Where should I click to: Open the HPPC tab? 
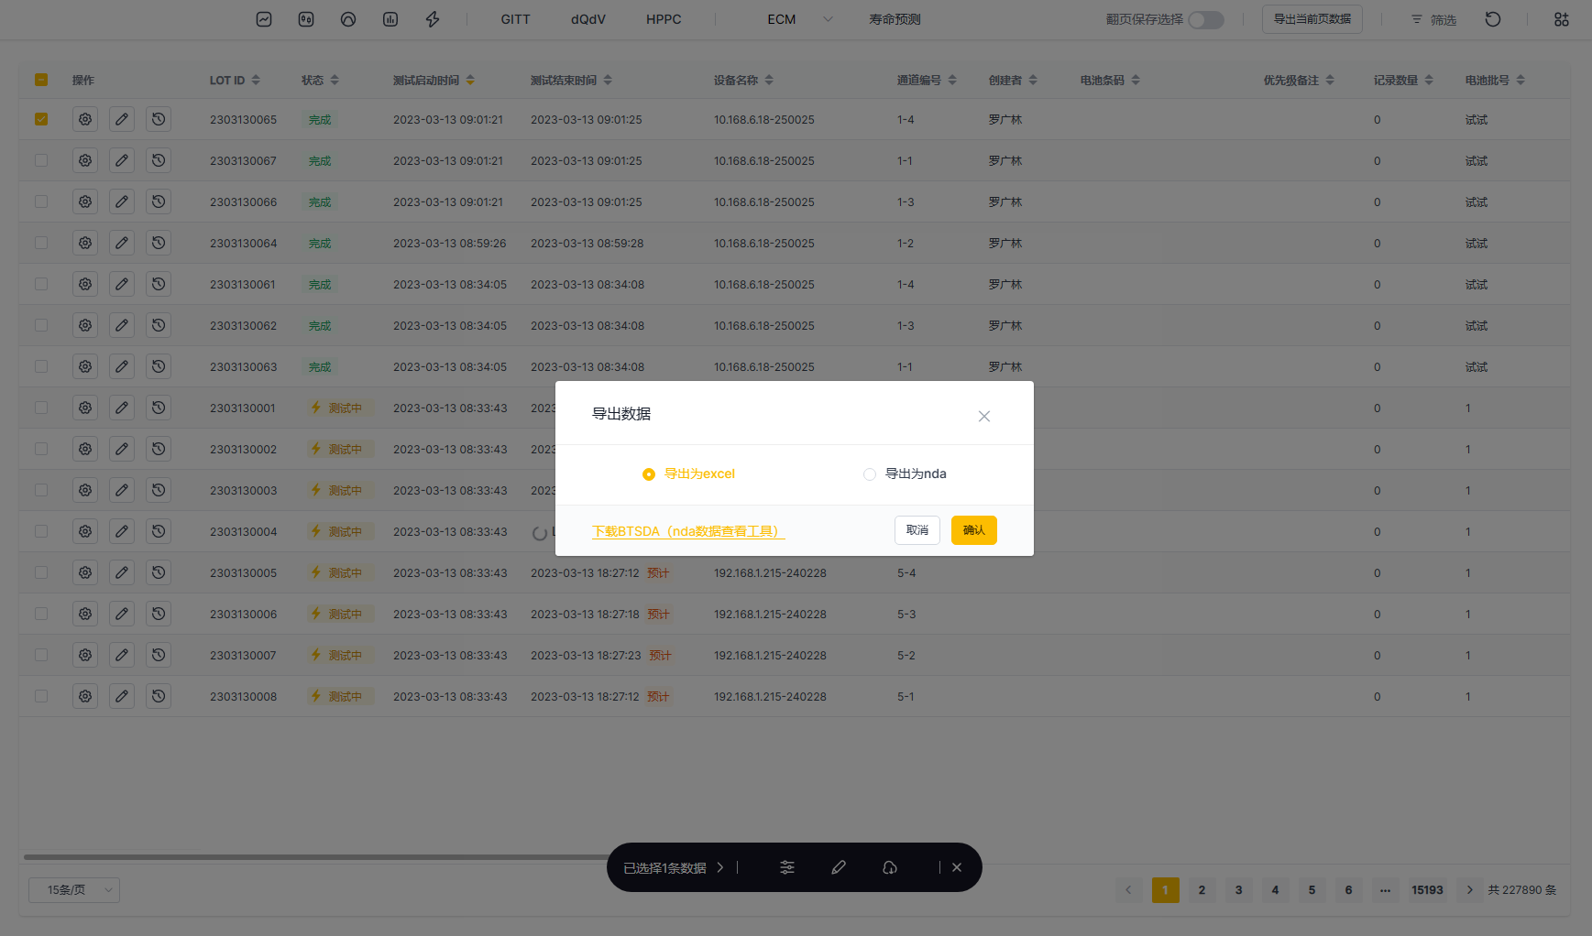[664, 19]
